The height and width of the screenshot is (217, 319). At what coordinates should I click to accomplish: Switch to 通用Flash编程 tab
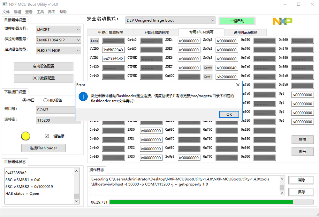pos(245,33)
